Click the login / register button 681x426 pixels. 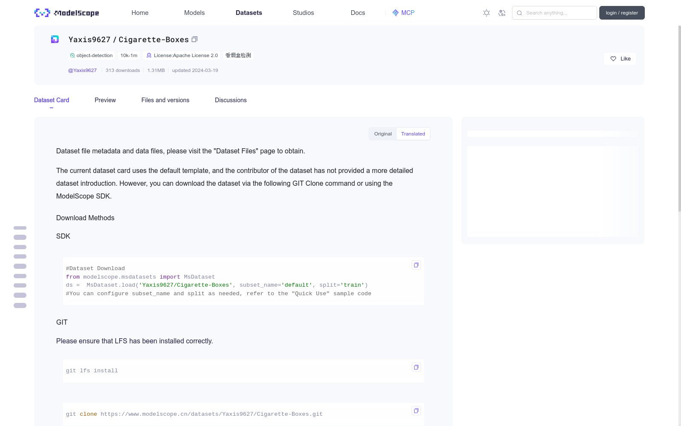622,13
